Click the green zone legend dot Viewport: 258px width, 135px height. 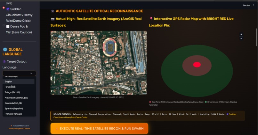click(206, 102)
